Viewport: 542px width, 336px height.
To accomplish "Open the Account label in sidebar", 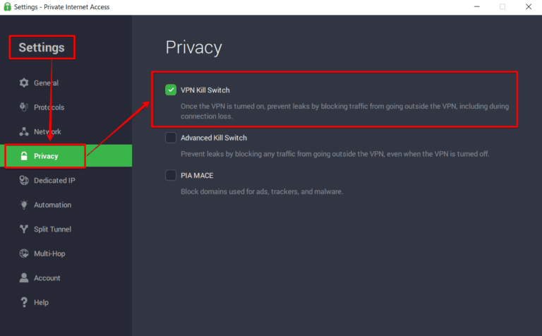I will [x=47, y=278].
